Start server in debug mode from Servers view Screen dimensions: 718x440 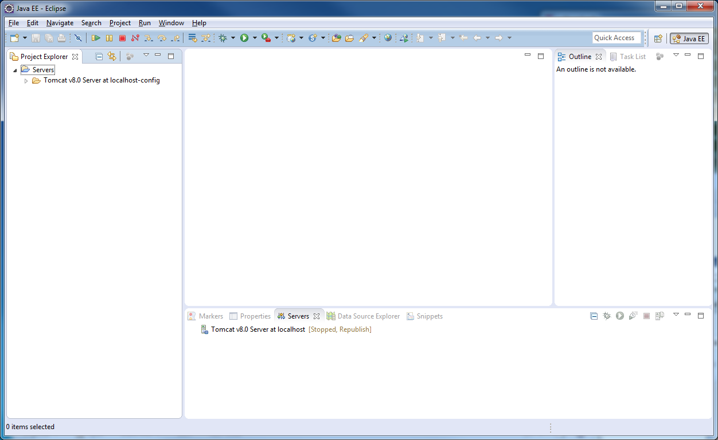(607, 316)
